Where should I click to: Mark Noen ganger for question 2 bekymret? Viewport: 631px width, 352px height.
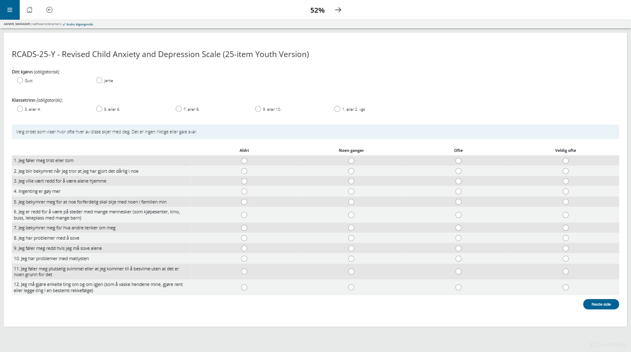pyautogui.click(x=351, y=171)
